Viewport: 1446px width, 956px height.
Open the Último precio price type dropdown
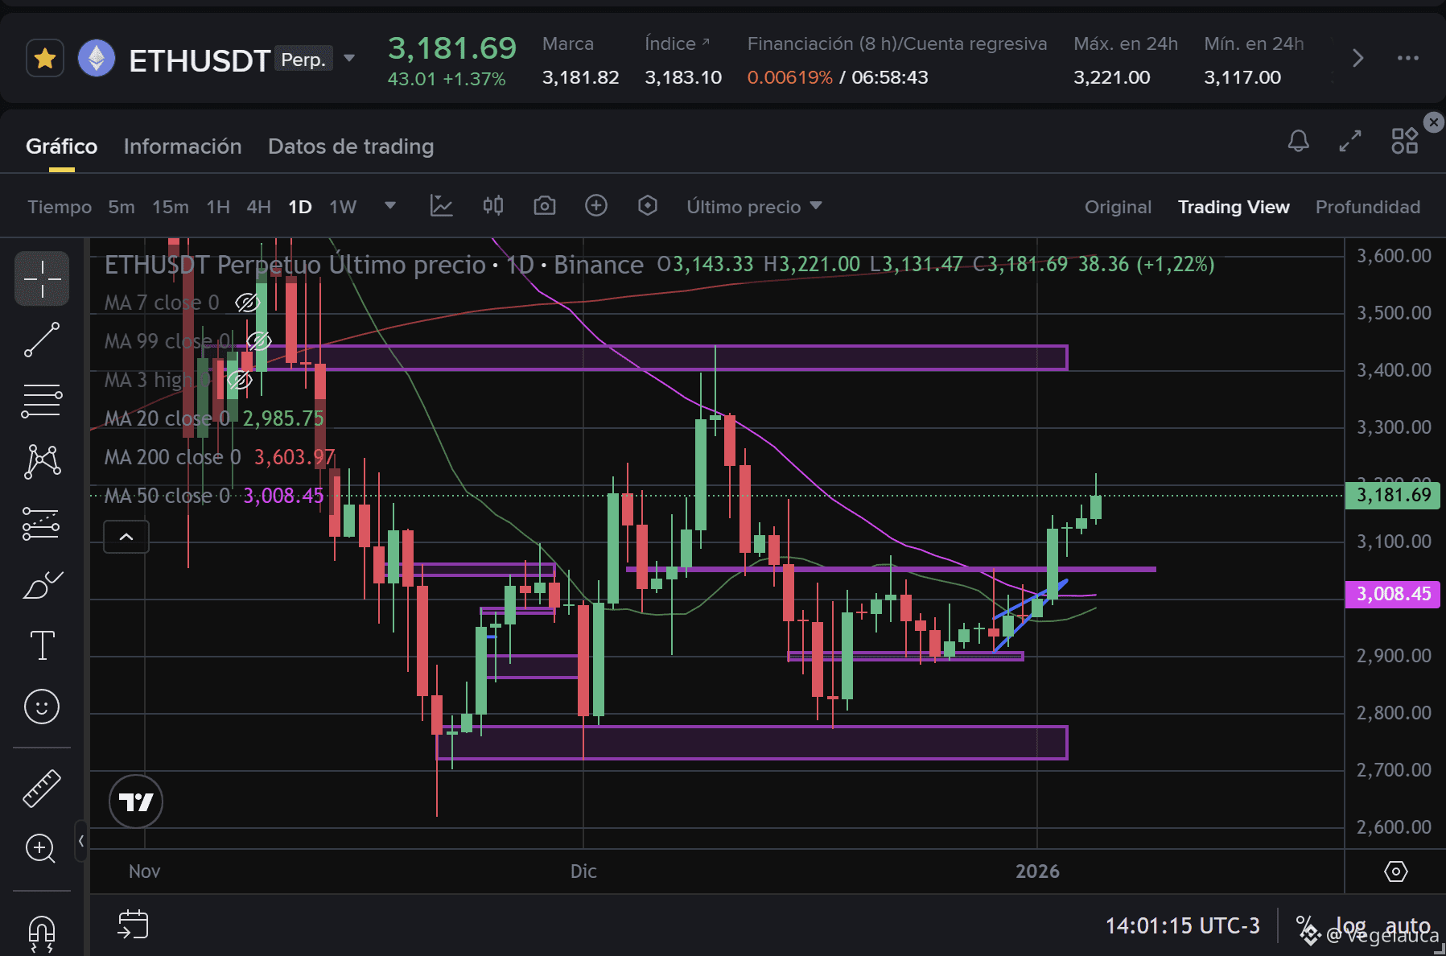754,207
